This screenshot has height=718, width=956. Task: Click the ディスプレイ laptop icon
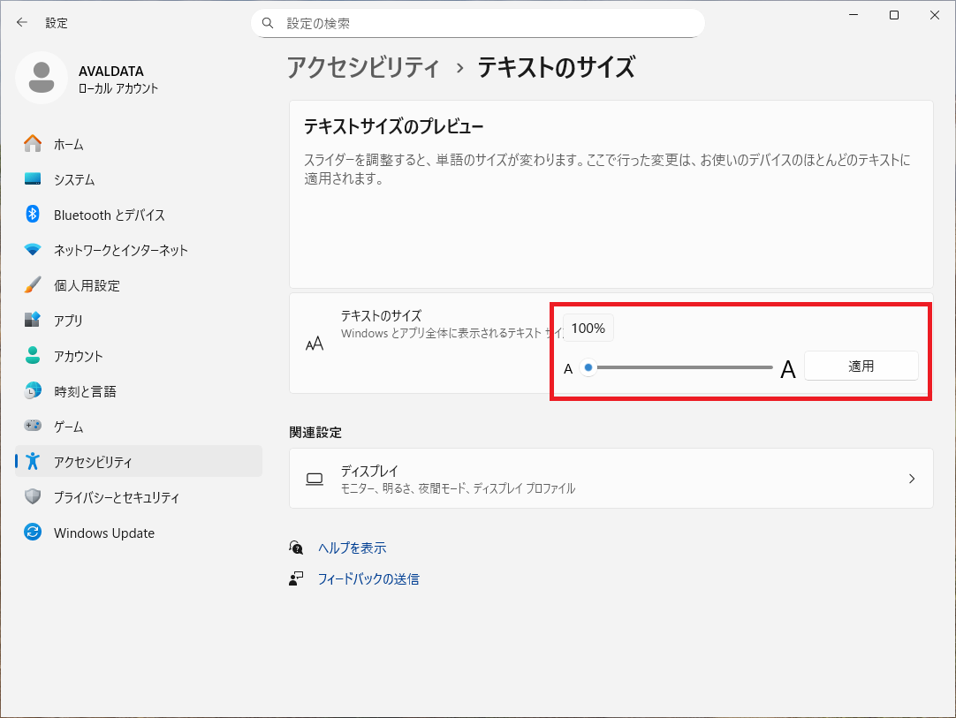coord(315,479)
